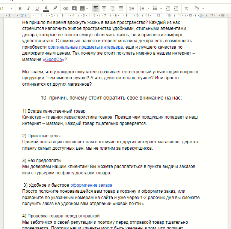Click the line «2) Приятные цены»
The image size is (231, 229).
point(41,136)
